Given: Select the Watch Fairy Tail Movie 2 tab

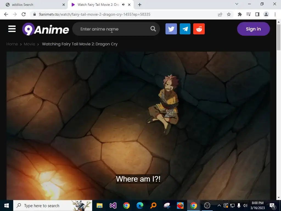Looking at the screenshot, I should tap(98, 5).
